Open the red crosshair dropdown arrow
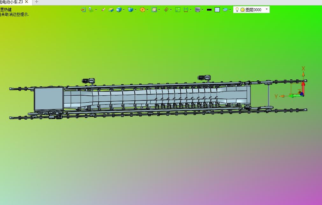 (x=171, y=10)
